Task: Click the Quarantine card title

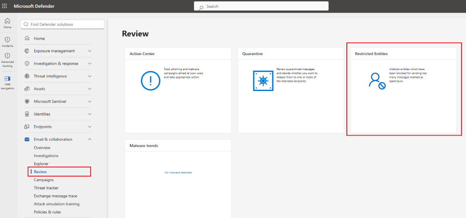Action: [x=252, y=54]
